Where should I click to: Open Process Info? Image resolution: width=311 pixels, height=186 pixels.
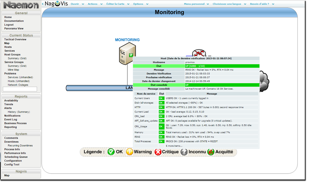pos(12,149)
